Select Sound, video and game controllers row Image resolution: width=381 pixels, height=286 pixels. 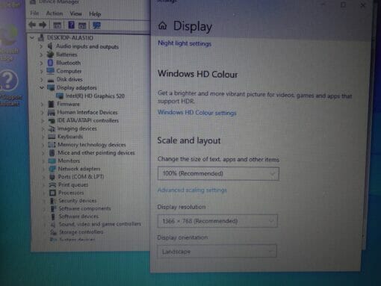pyautogui.click(x=99, y=224)
